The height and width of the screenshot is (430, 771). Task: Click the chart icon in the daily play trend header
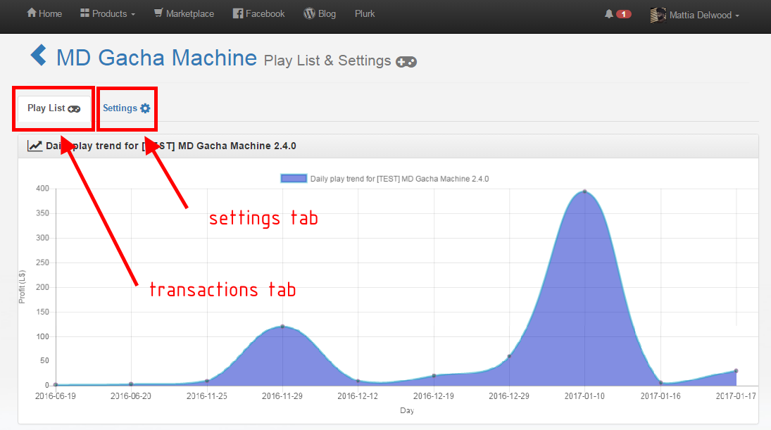(33, 145)
